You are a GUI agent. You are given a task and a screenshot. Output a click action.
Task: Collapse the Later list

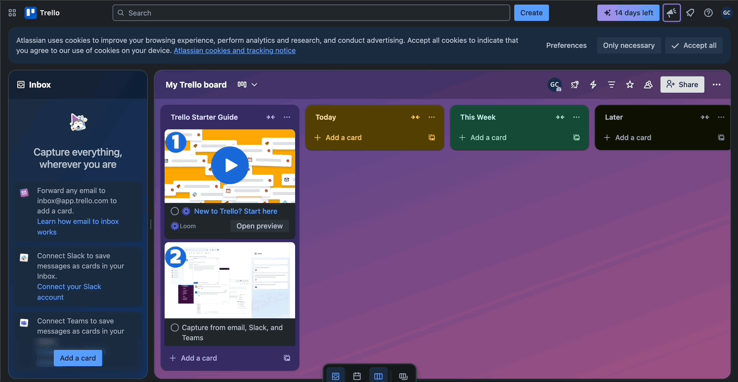705,117
